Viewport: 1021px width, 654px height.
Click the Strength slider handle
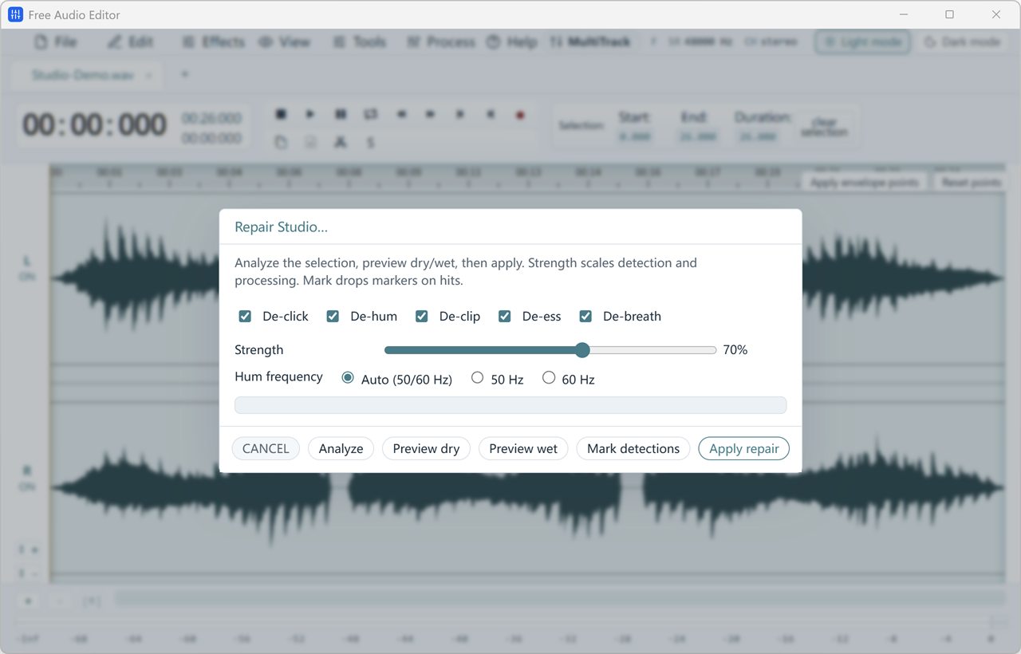click(582, 350)
